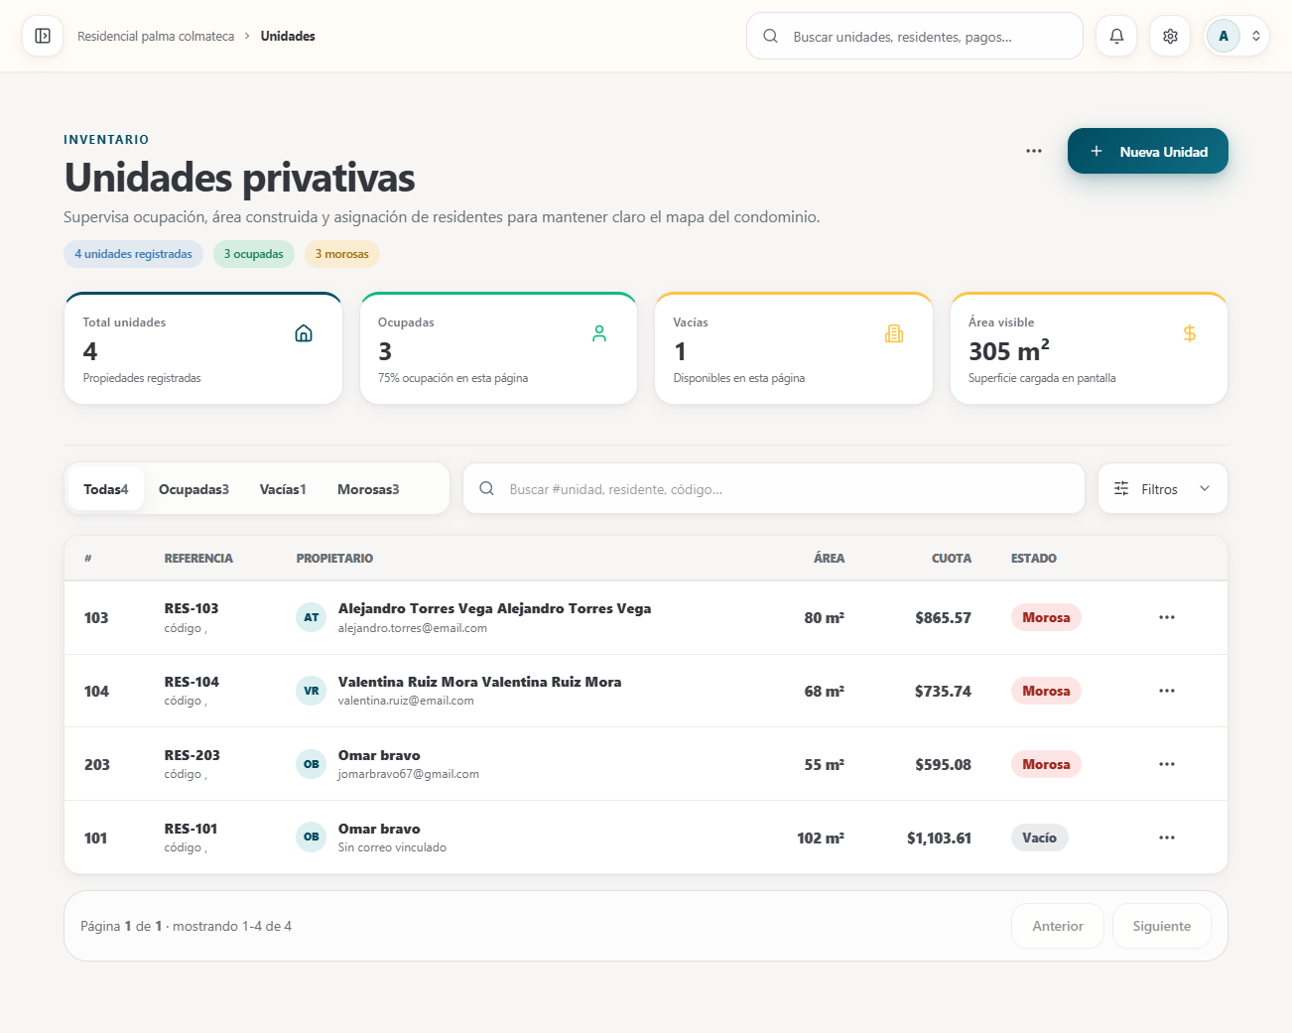1292x1033 pixels.
Task: Click cuota value $865.57
Action: click(943, 617)
